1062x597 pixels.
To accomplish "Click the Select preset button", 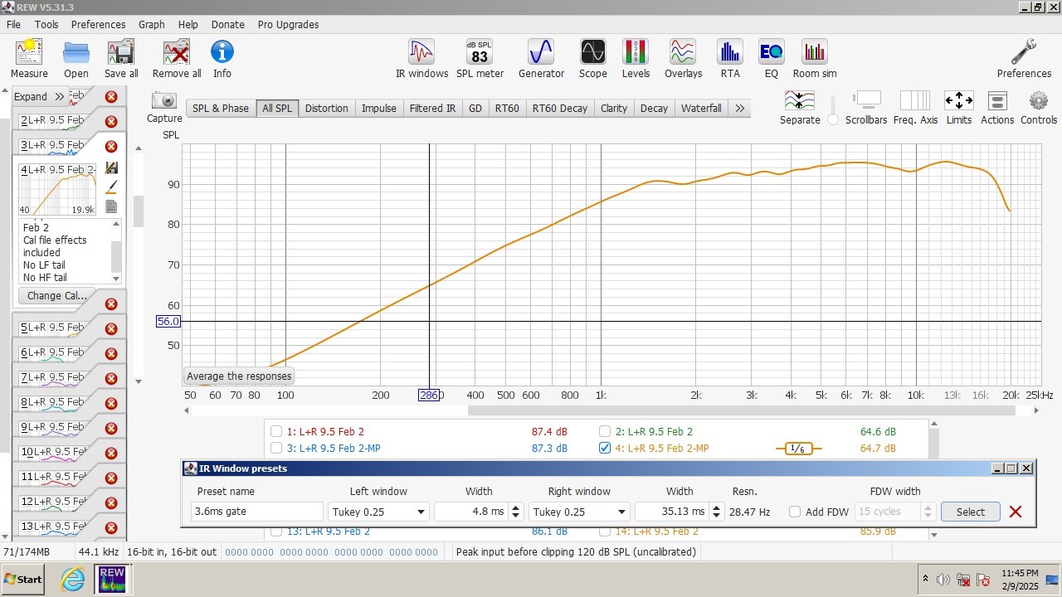I will coord(970,512).
